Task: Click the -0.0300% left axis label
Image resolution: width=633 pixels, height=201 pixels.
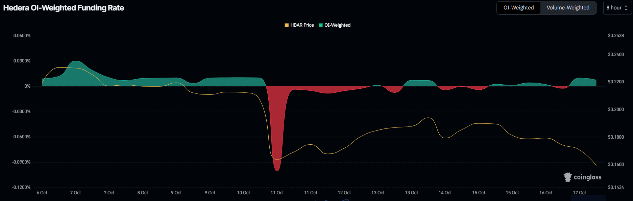Action: point(21,112)
